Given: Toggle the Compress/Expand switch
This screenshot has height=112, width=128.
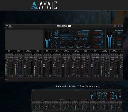Looking at the screenshot, I should coord(67,40).
